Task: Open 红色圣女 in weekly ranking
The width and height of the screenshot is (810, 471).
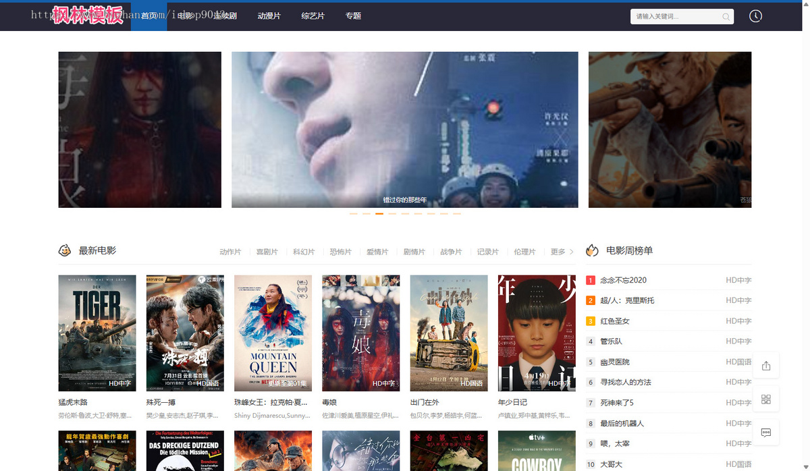Action: pos(615,321)
